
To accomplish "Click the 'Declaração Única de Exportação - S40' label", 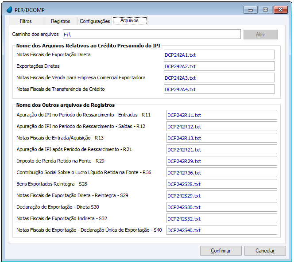I will pyautogui.click(x=89, y=230).
